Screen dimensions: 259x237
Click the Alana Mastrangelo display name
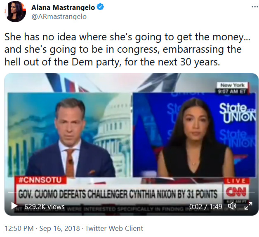click(63, 7)
